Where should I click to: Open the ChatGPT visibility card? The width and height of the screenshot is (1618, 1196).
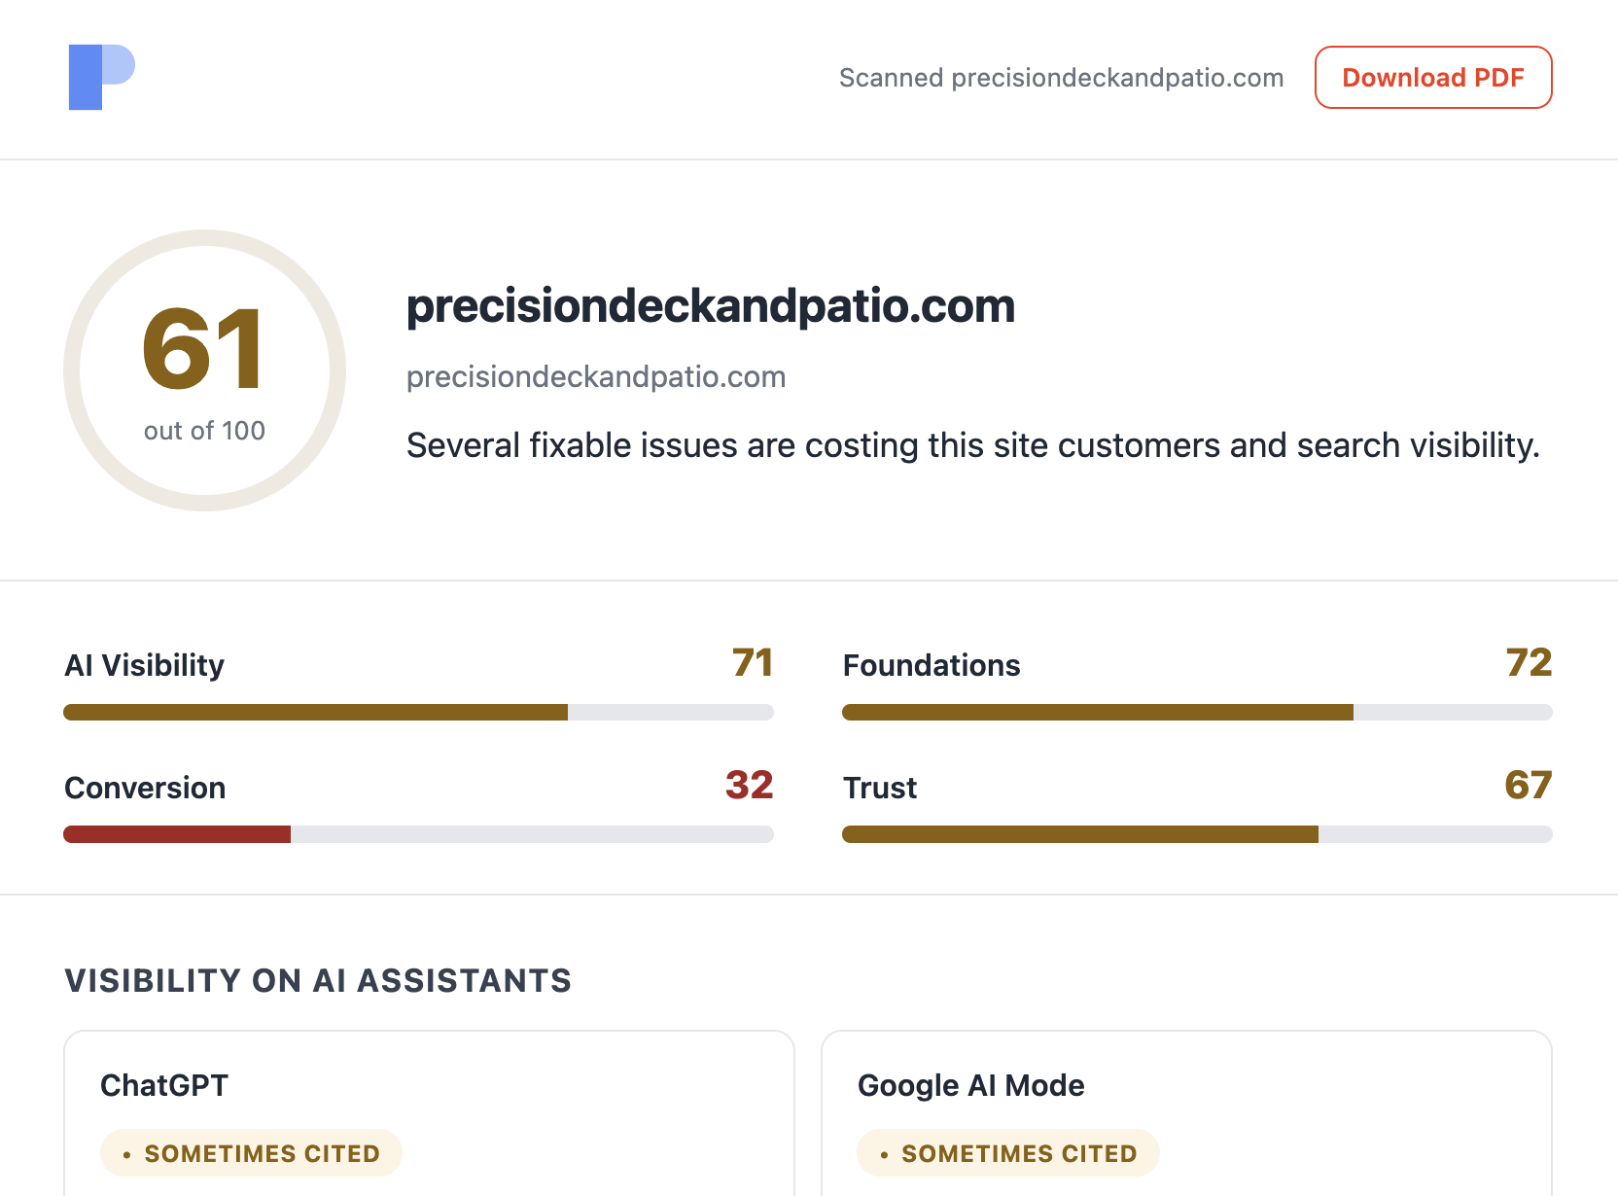pos(429,1113)
